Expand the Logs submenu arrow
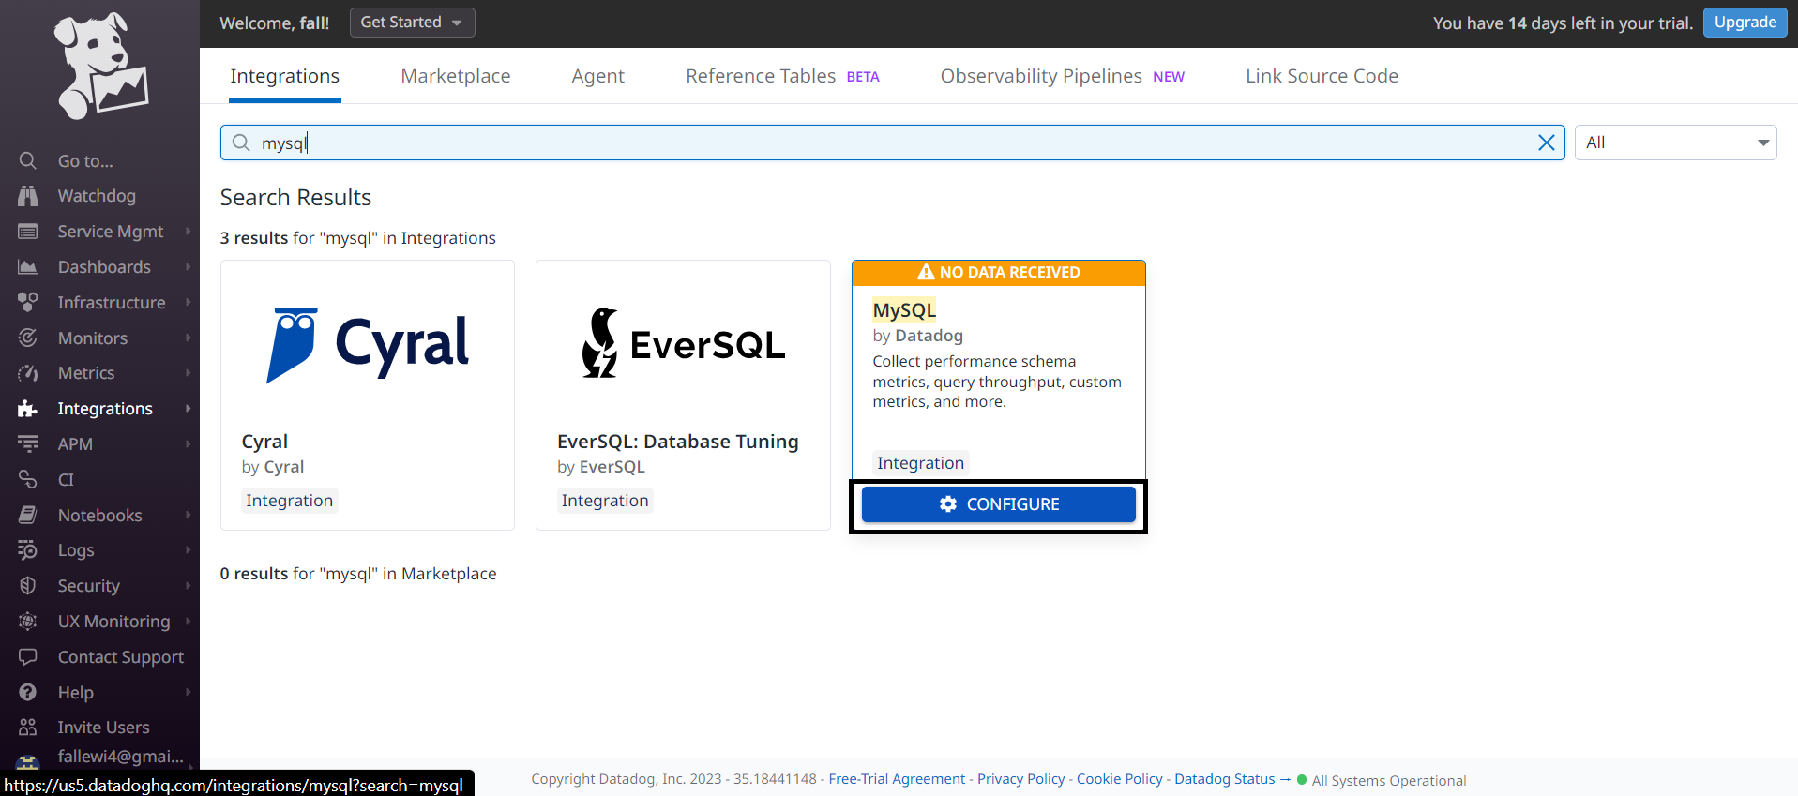 tap(189, 550)
